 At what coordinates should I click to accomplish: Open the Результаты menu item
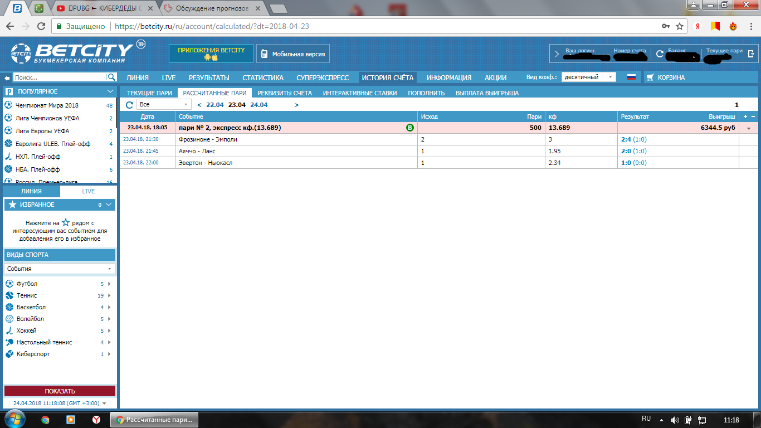pyautogui.click(x=208, y=78)
